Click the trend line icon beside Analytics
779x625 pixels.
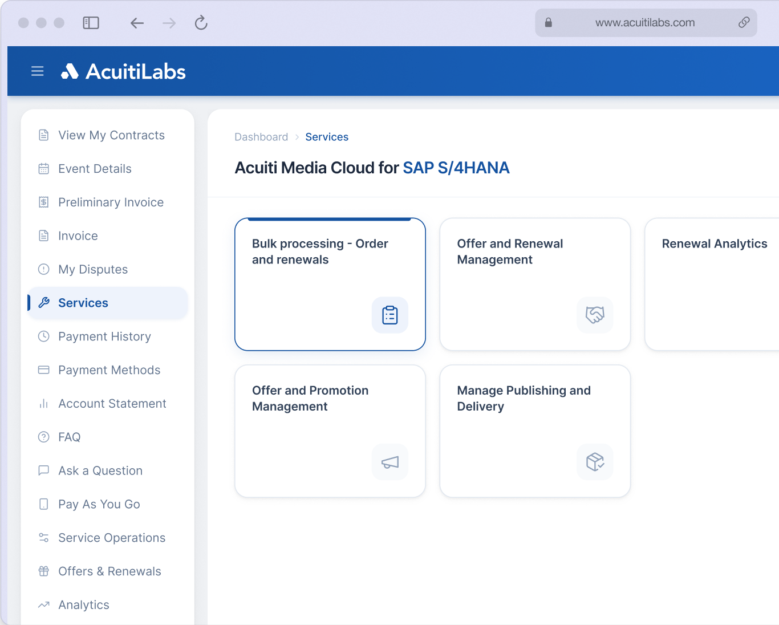tap(43, 604)
